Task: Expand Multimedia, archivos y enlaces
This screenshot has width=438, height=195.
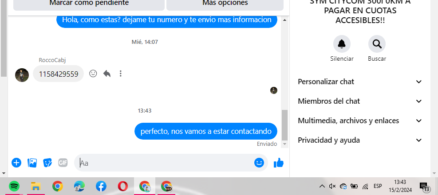Action: click(360, 121)
